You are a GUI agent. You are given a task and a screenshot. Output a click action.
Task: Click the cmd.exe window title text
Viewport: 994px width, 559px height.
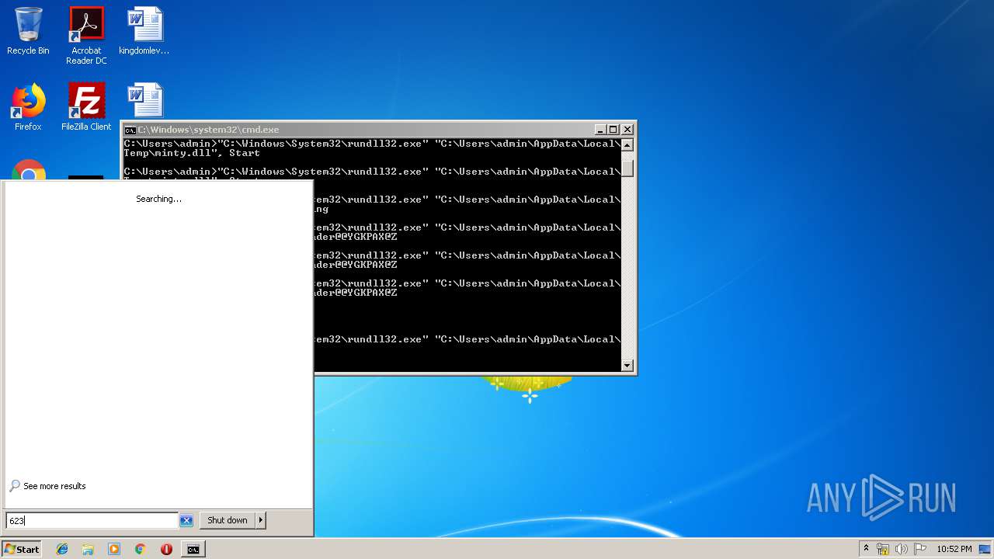coord(208,130)
